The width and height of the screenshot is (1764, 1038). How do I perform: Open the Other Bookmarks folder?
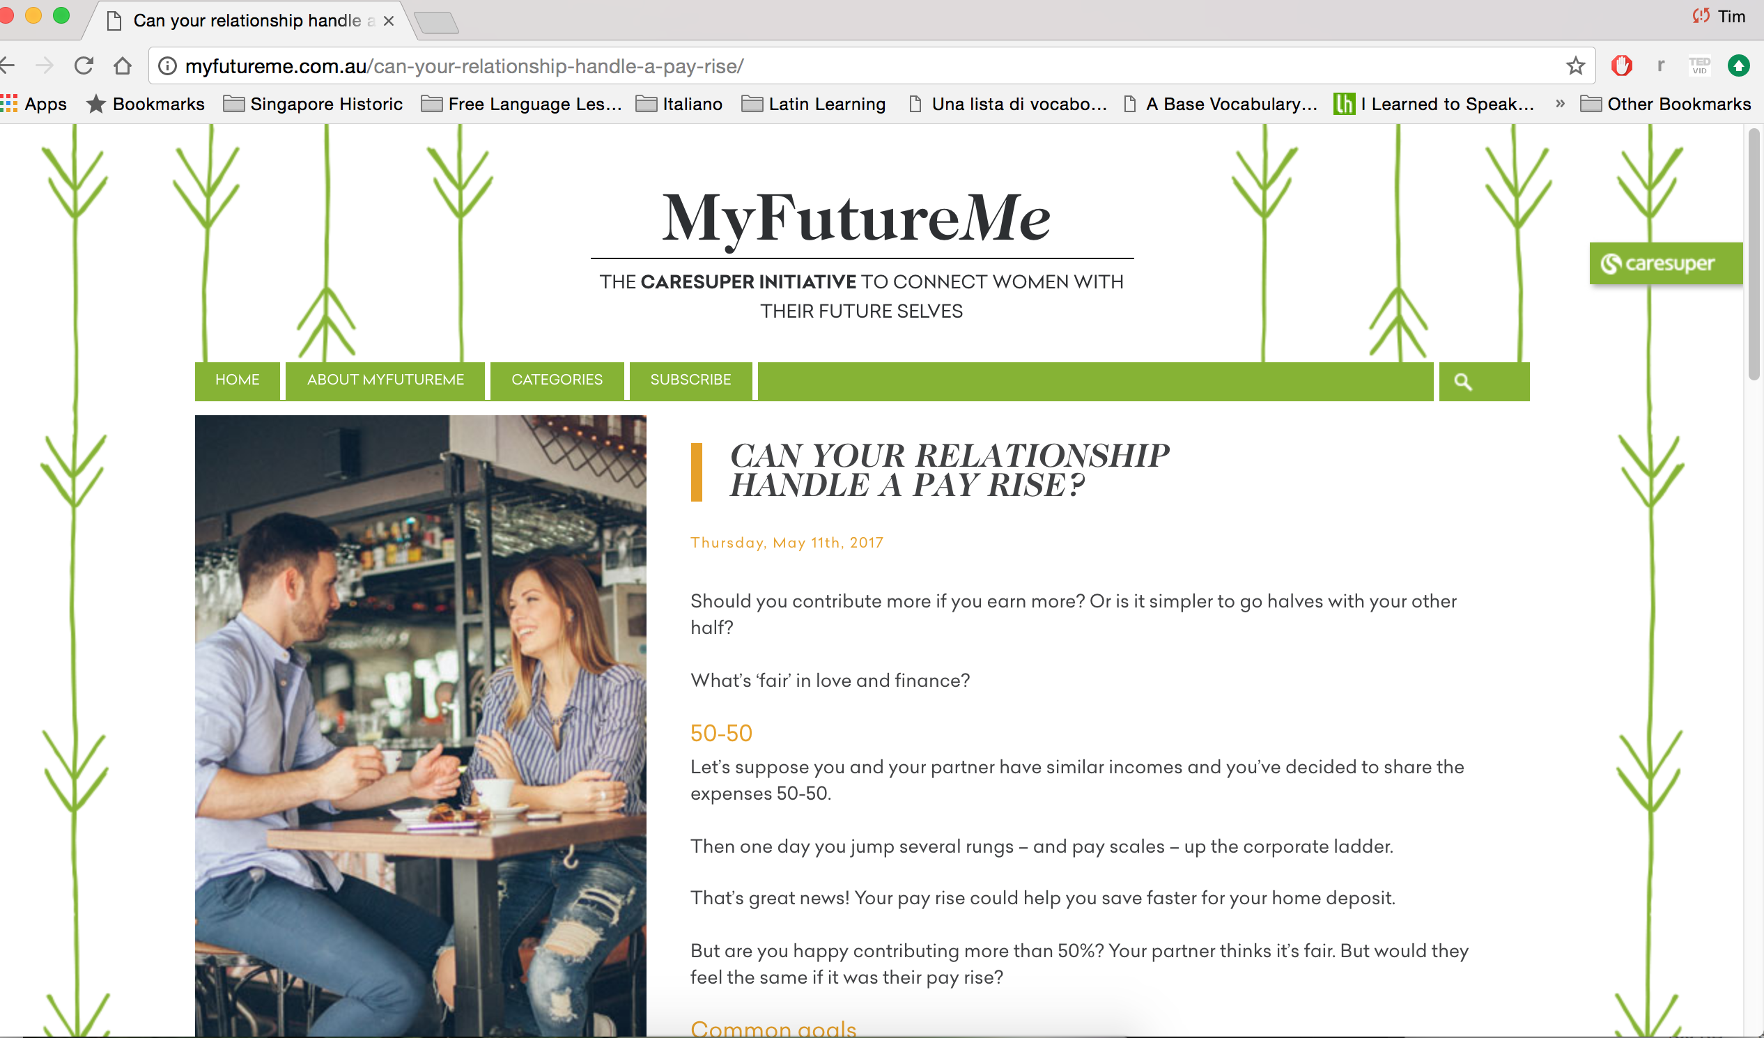pyautogui.click(x=1665, y=104)
